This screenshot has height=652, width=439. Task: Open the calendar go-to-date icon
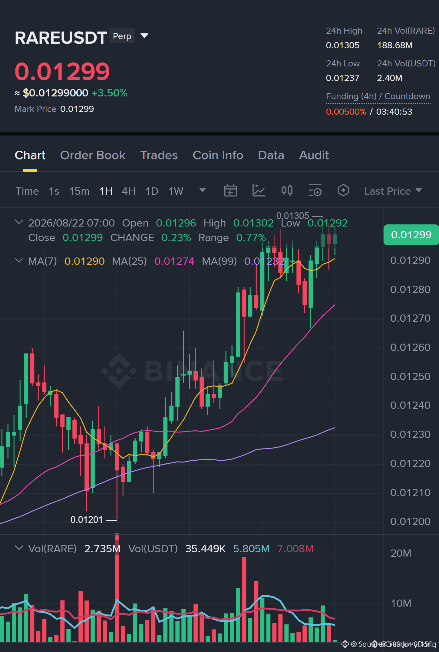point(230,190)
